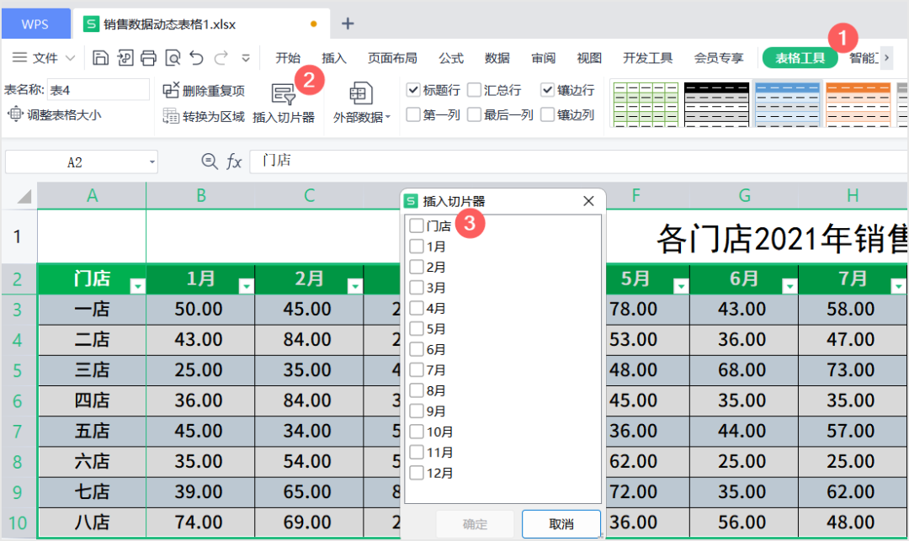The image size is (909, 541).
Task: Check the 门店 option in the slicer dialog
Action: click(x=416, y=225)
